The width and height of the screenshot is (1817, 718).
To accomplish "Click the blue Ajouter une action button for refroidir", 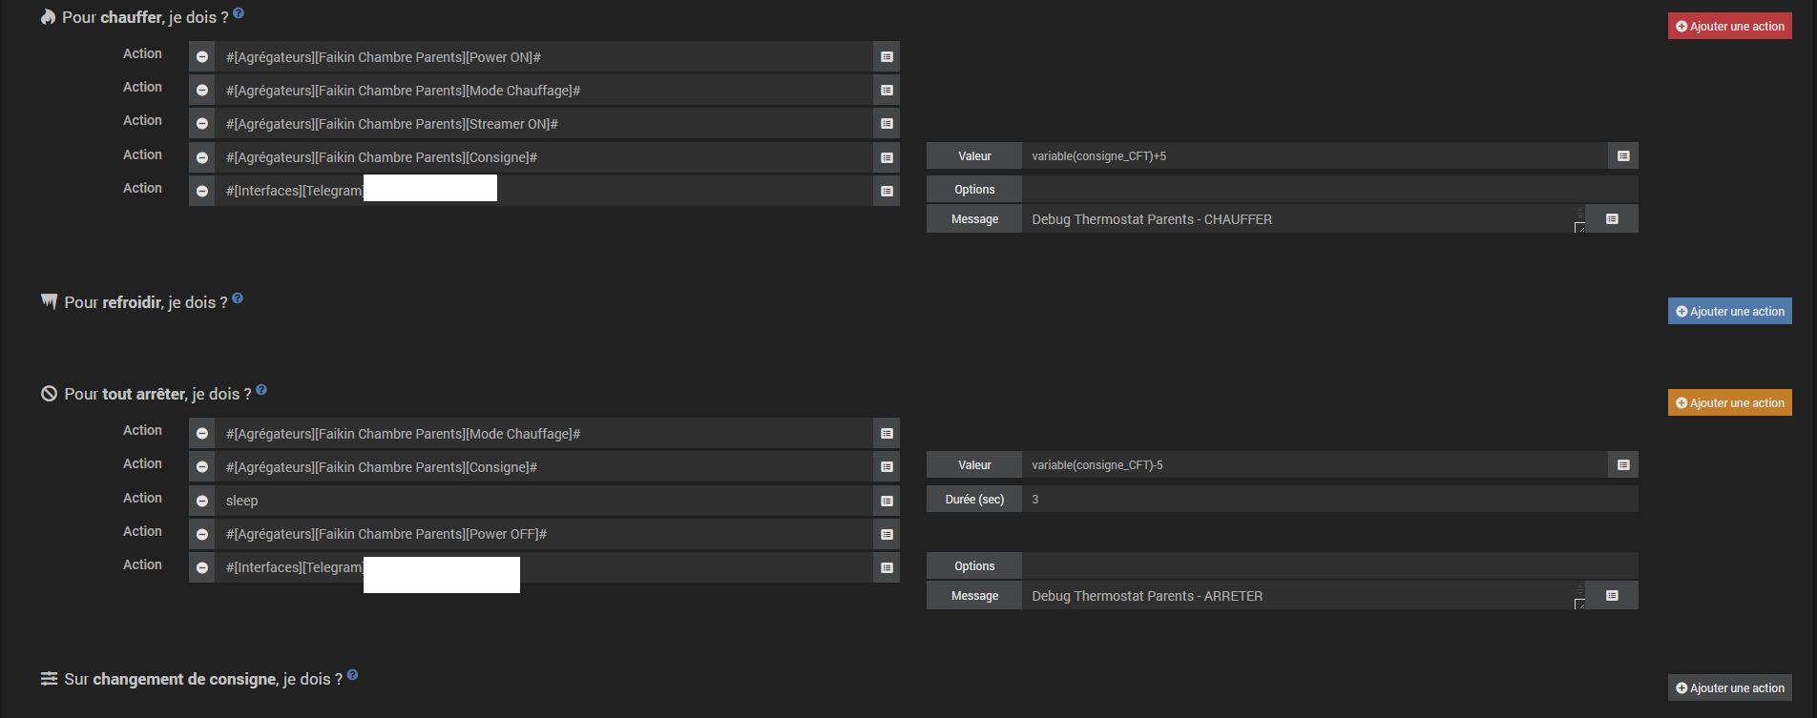I will (x=1729, y=312).
